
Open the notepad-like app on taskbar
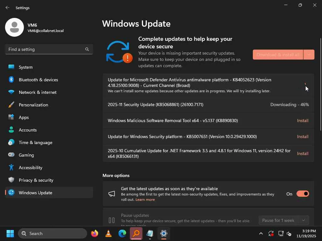(150, 233)
